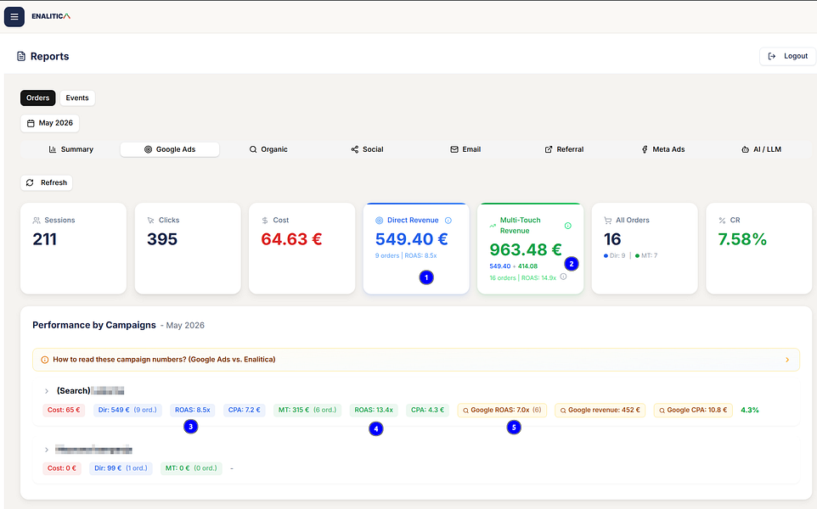Click the Enalitica logo
This screenshot has height=509, width=817.
[x=51, y=16]
